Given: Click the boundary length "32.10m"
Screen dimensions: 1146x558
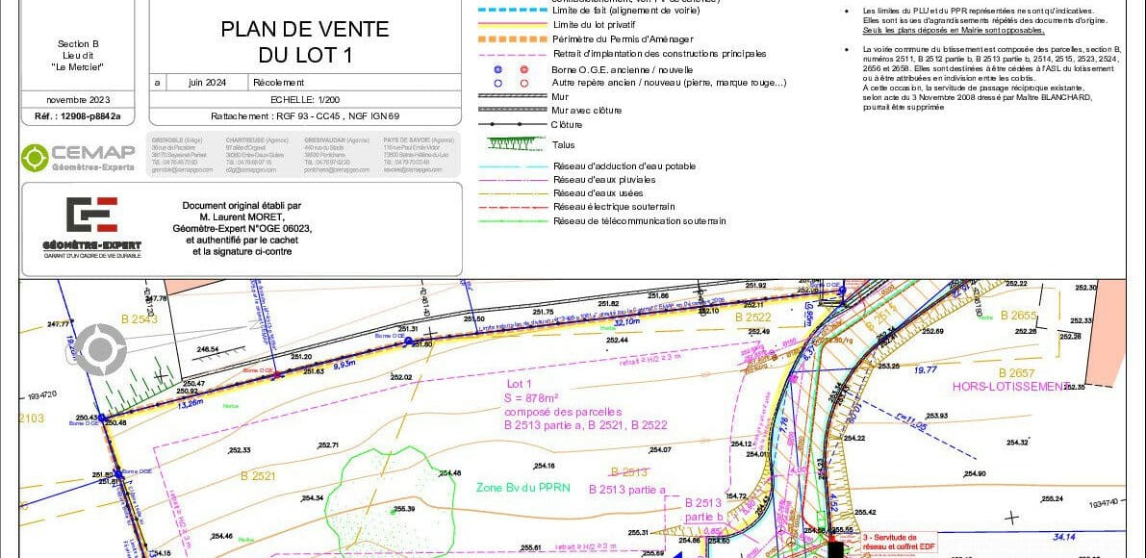Looking at the screenshot, I should (x=628, y=320).
